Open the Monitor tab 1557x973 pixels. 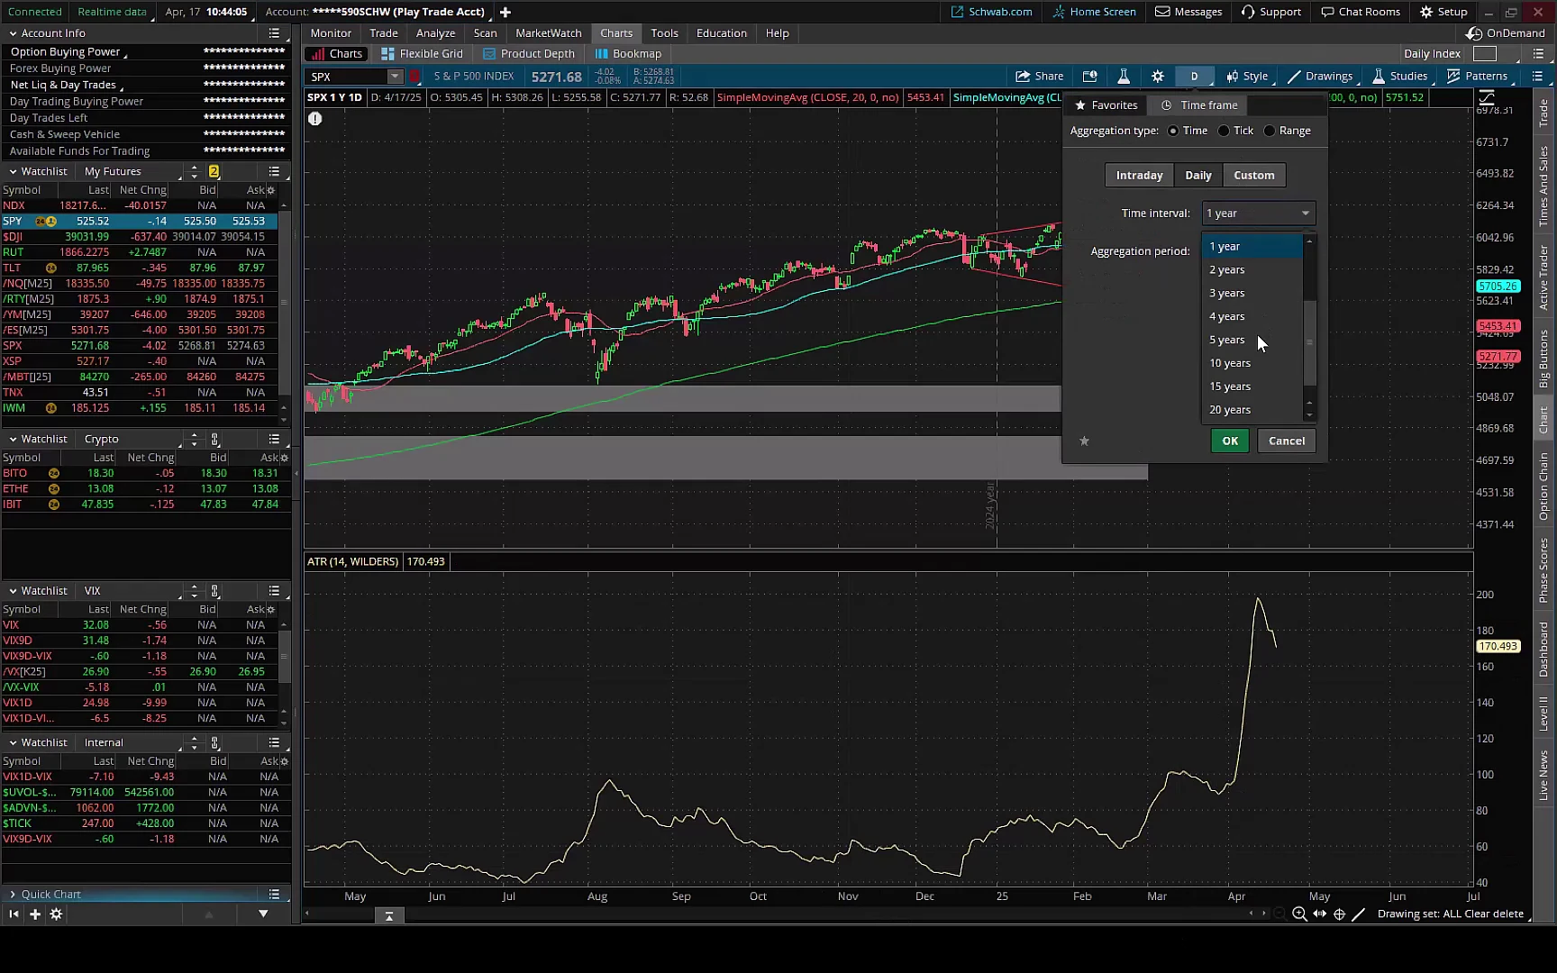[331, 33]
